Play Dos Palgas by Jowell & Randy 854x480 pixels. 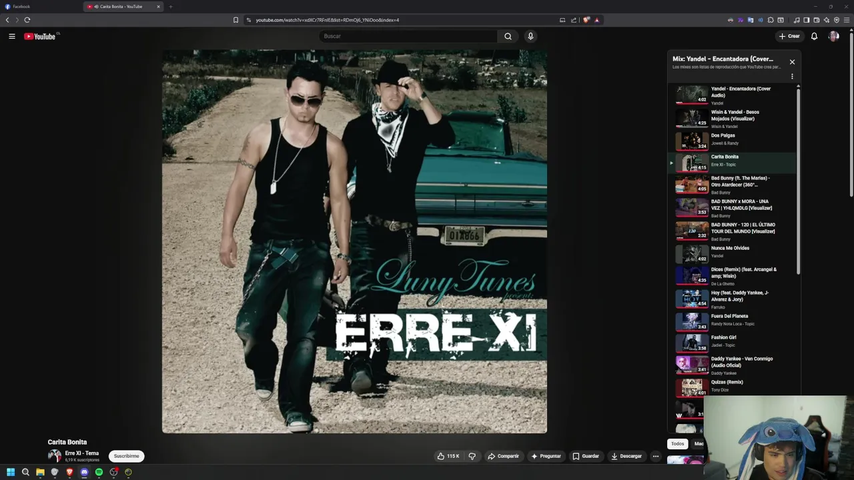pos(733,141)
